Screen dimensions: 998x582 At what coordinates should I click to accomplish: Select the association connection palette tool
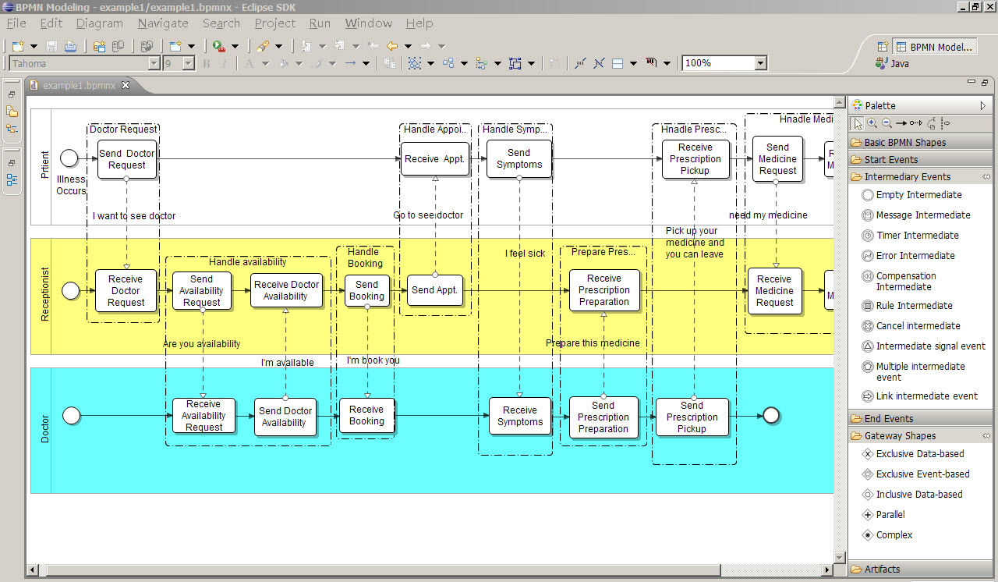pos(932,123)
